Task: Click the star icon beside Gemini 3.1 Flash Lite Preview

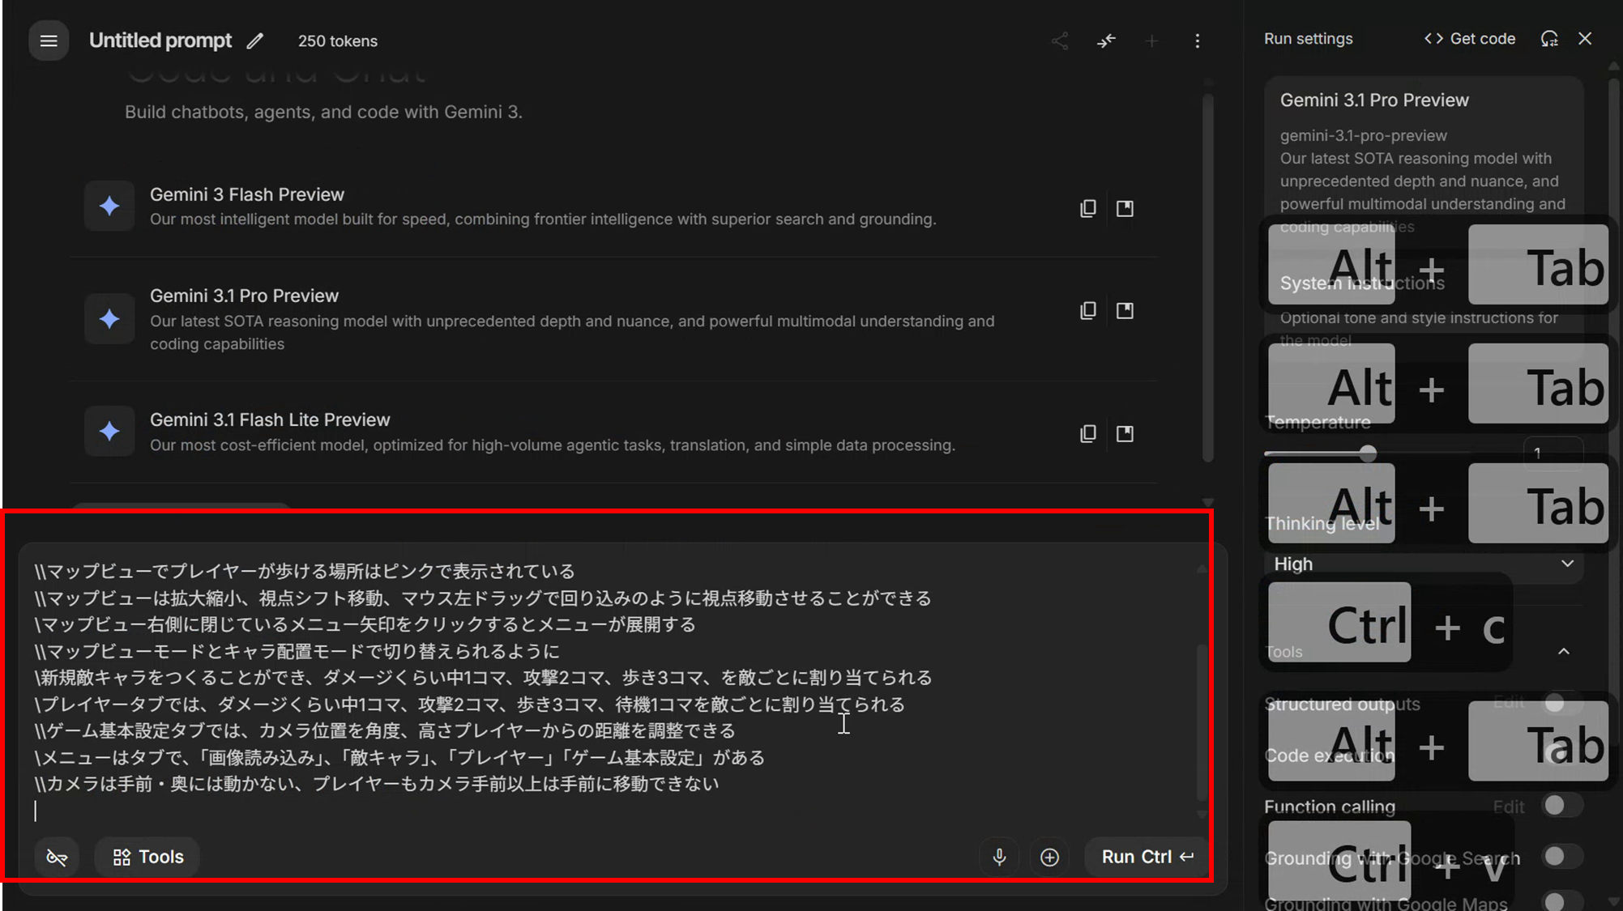Action: coord(109,431)
